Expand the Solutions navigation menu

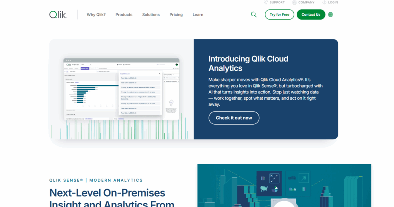[x=151, y=15]
